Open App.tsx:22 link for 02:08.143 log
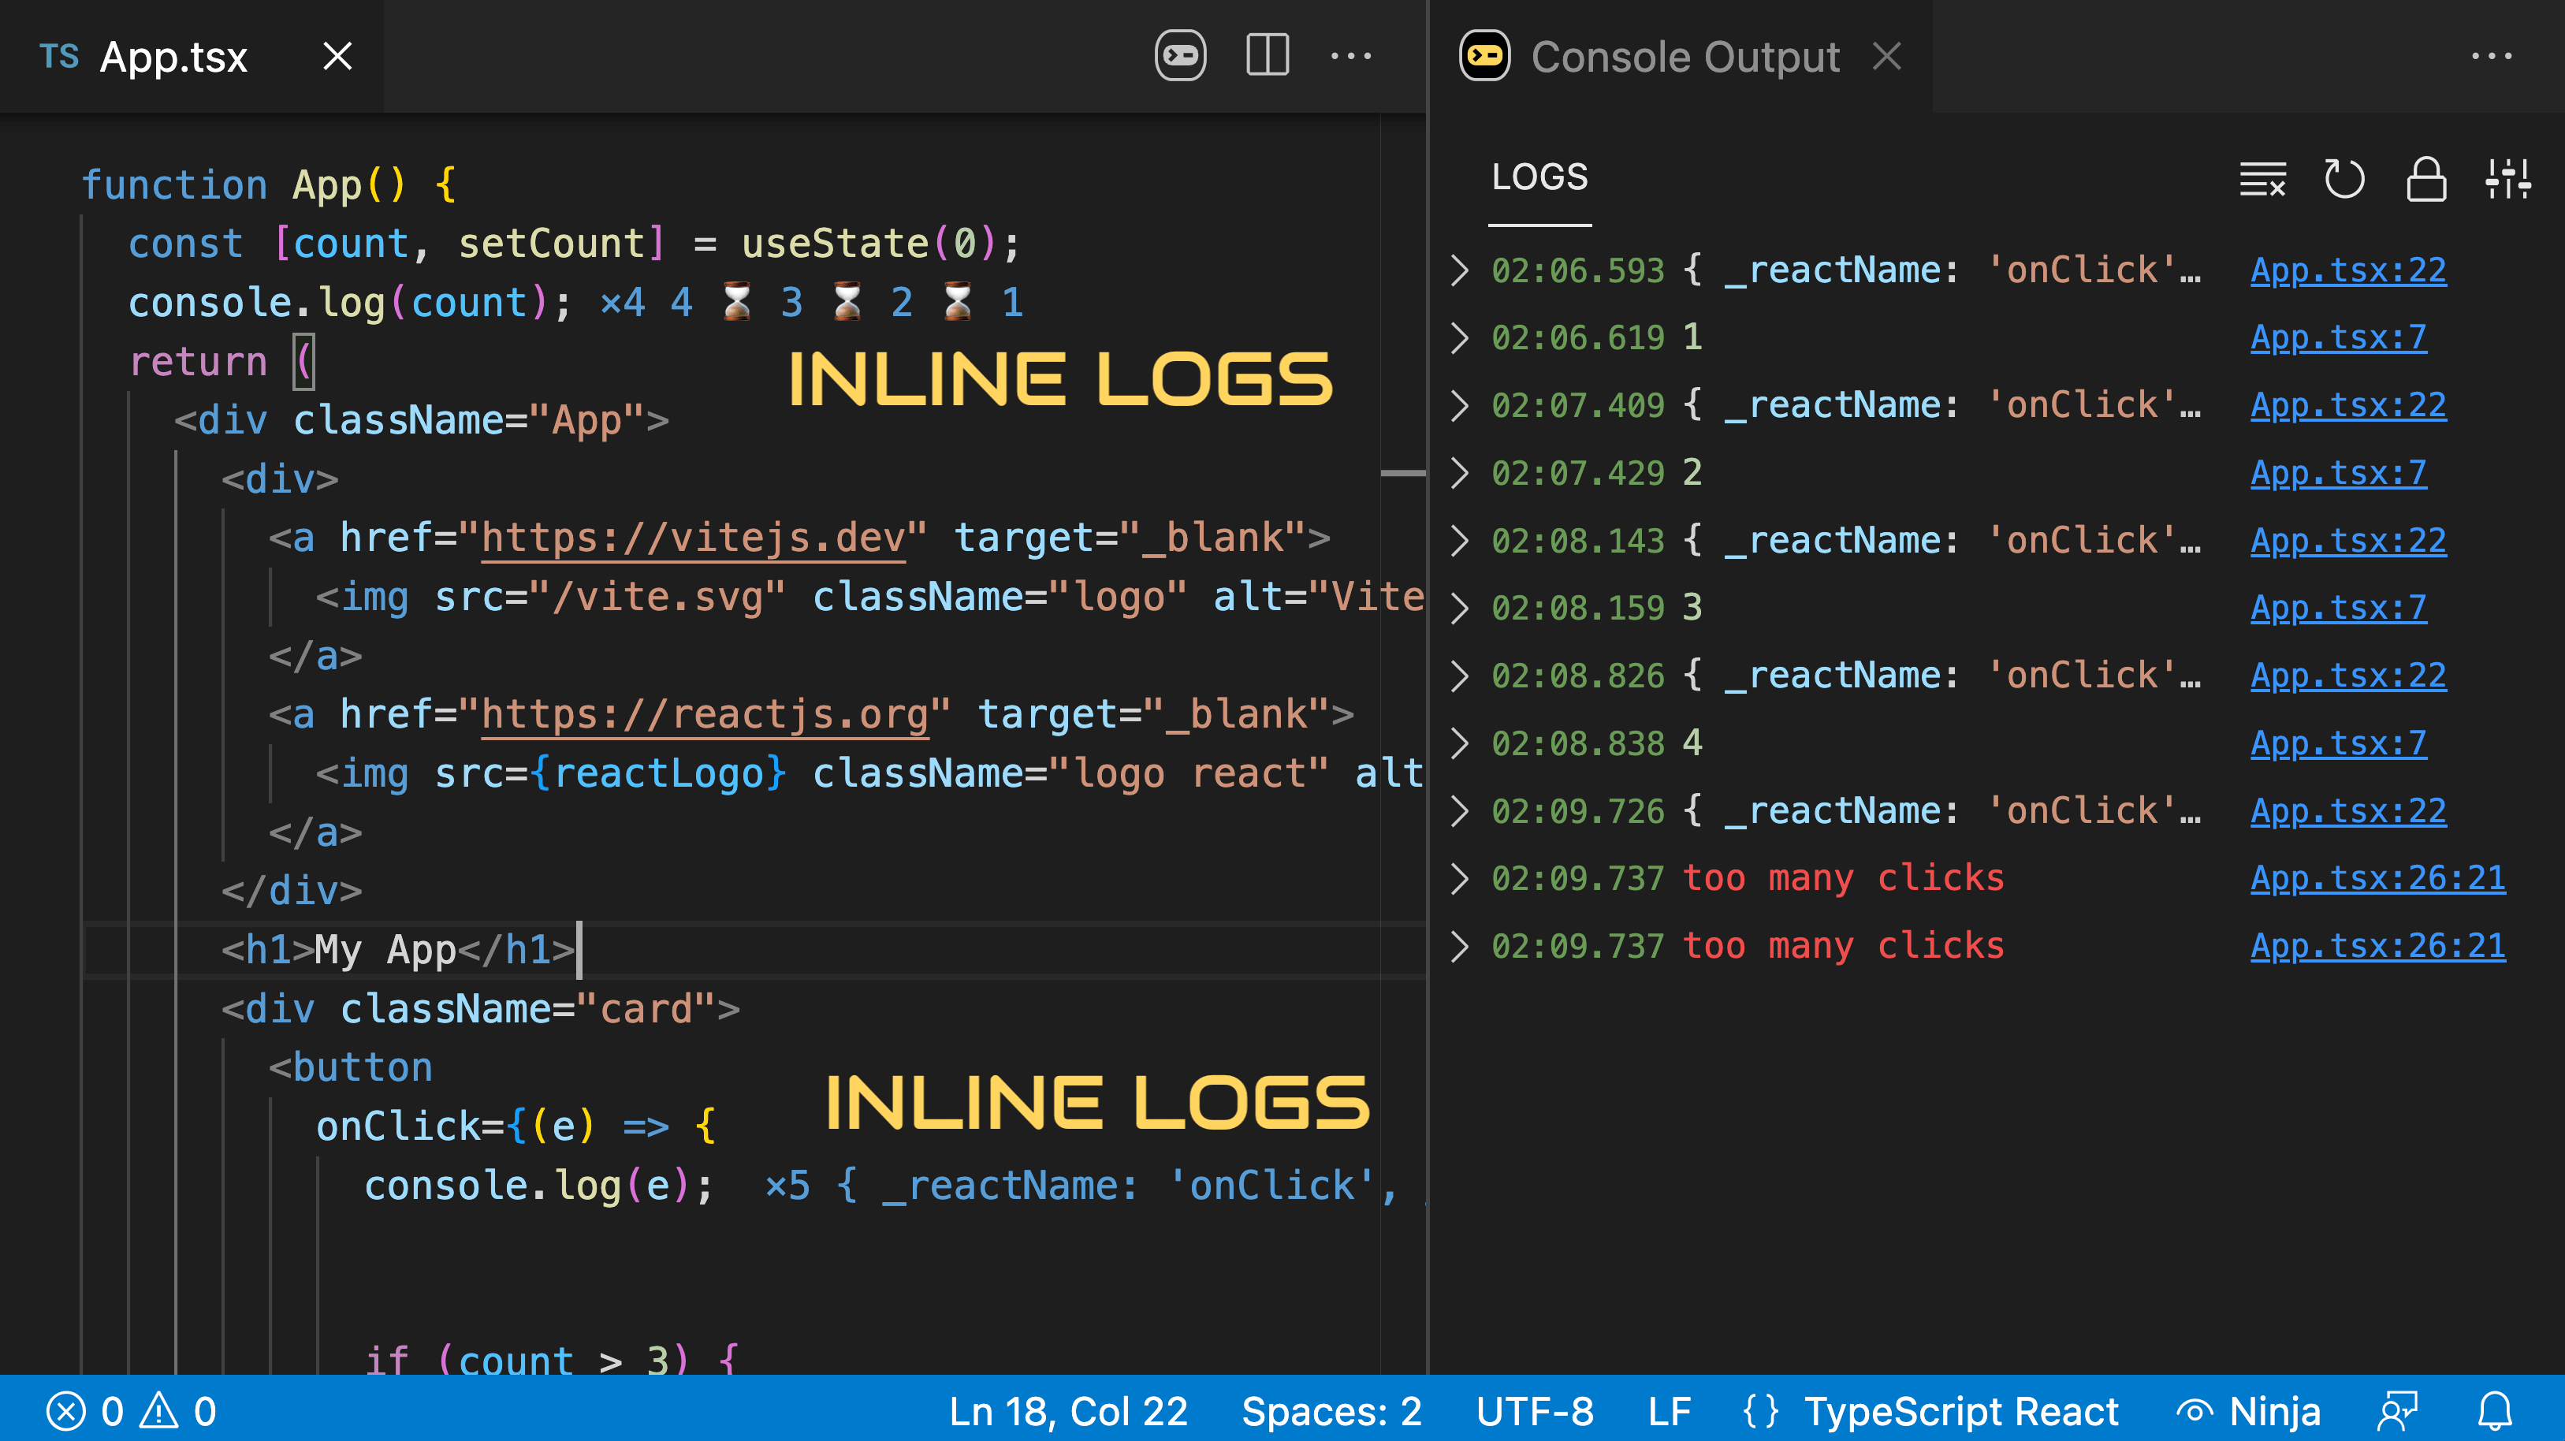The image size is (2565, 1441). tap(2348, 541)
